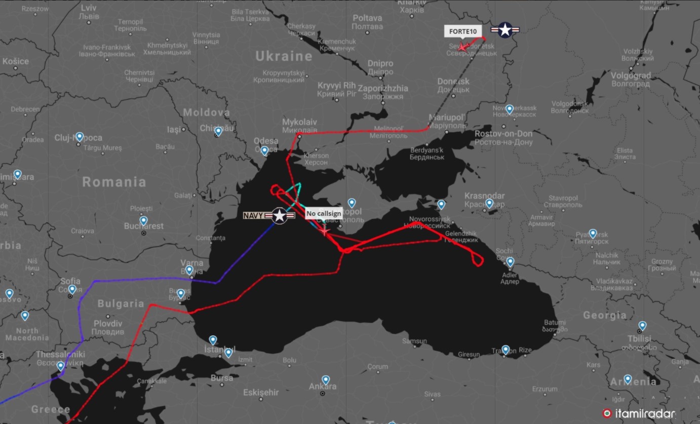Select the airport pin at Trabzon
Screen dimensions: 700x424
[x=505, y=350]
